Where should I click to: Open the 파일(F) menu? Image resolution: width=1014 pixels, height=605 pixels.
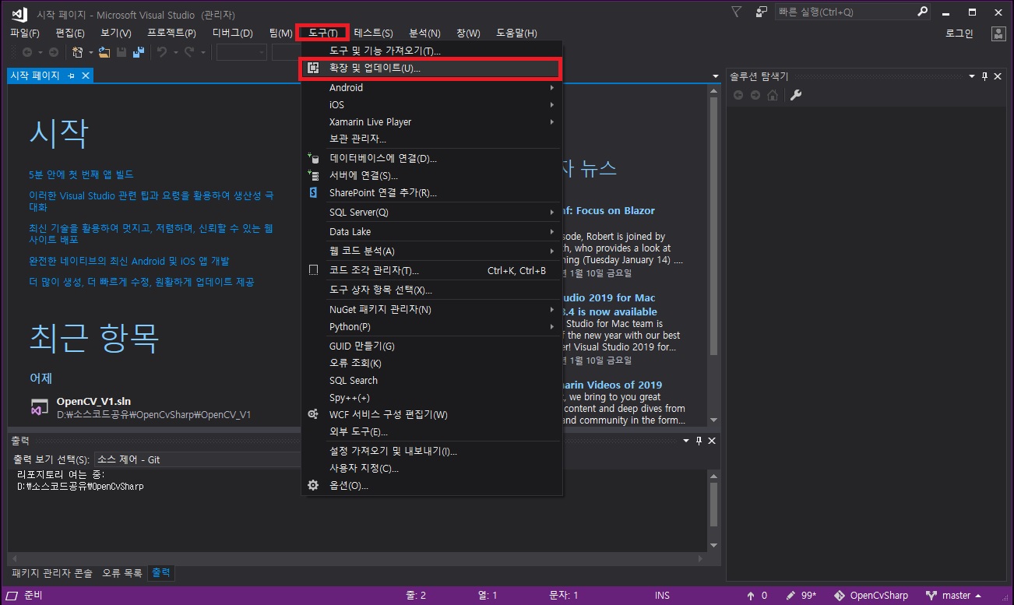pos(24,33)
